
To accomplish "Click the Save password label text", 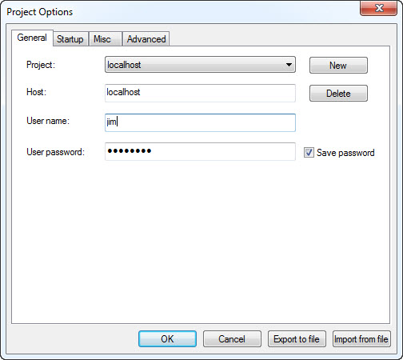I will (345, 153).
